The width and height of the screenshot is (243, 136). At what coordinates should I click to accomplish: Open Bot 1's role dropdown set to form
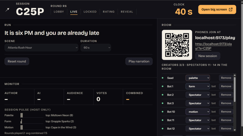[198, 86]
